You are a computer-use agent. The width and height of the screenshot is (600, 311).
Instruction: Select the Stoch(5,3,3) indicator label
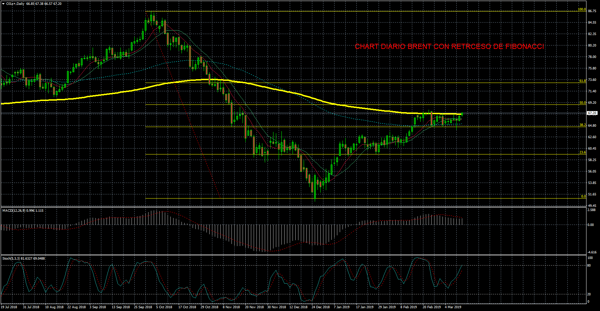pyautogui.click(x=23, y=259)
